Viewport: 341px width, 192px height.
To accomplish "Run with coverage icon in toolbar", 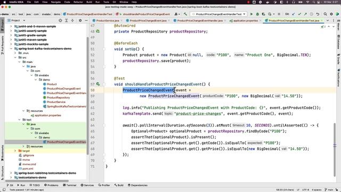I will (x=263, y=14).
